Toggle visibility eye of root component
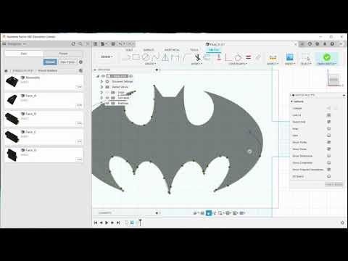Screen dimensions: 348x261 coord(103,76)
